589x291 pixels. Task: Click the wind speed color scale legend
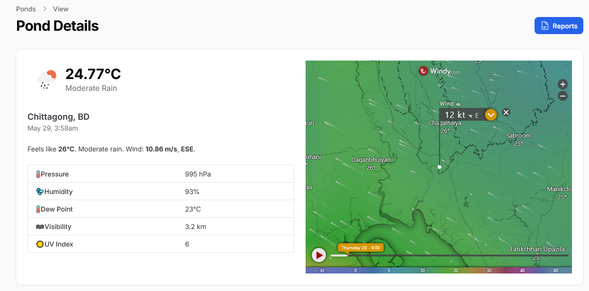click(439, 270)
